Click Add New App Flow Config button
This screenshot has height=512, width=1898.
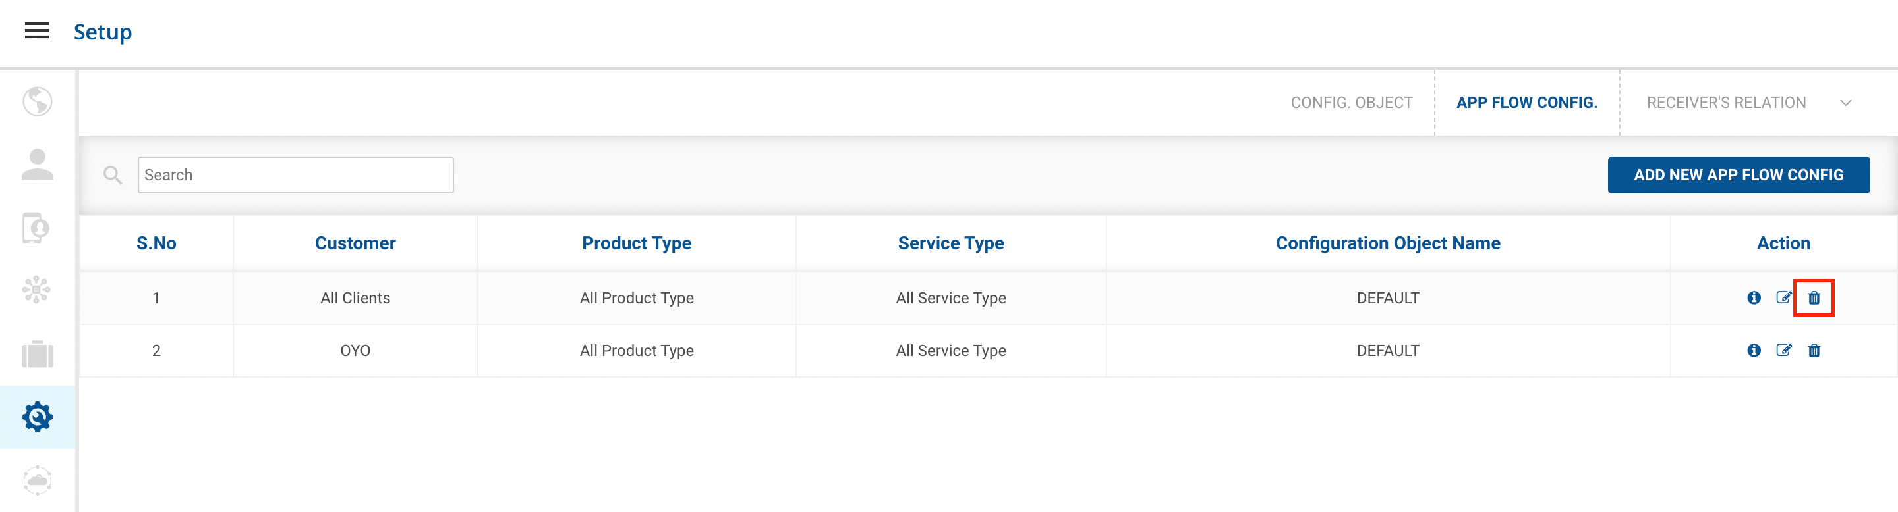pos(1737,175)
